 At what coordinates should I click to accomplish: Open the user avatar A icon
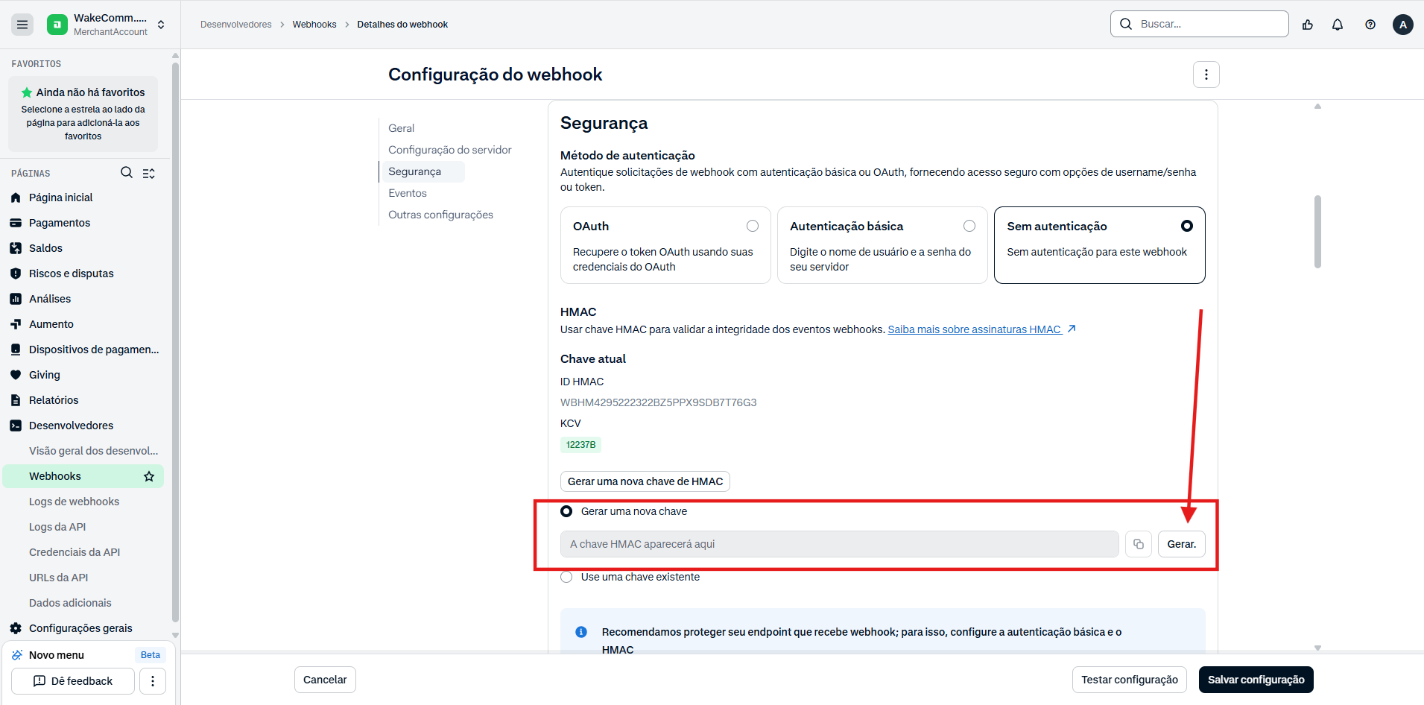[1403, 25]
